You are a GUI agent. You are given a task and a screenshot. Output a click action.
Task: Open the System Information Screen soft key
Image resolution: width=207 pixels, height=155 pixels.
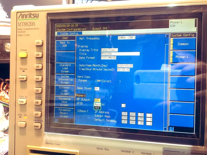65,79
